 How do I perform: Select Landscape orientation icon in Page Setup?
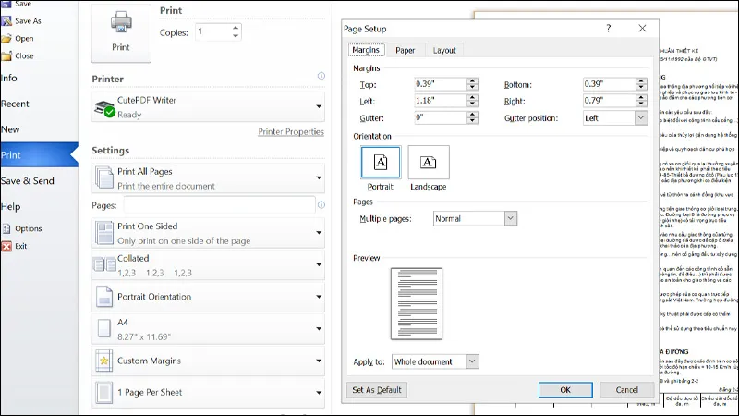(429, 163)
